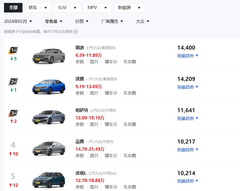Open 参数 for 帕萨特
This screenshot has height=191, width=240.
tap(80, 124)
